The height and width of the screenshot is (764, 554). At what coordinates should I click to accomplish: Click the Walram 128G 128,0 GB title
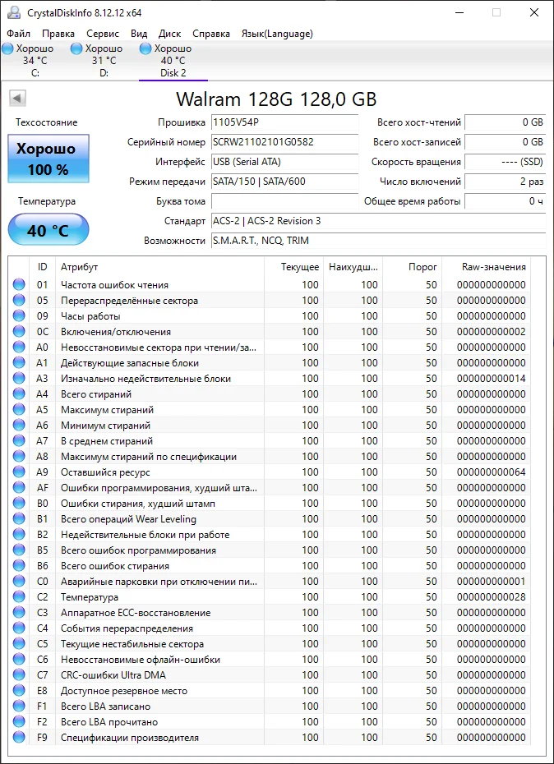pos(276,99)
